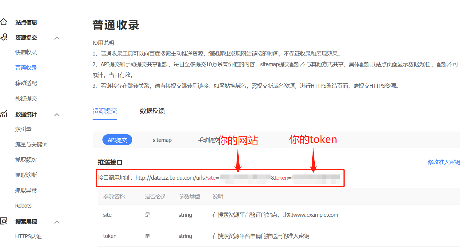Click the string type in site row
475x249 pixels.
click(185, 215)
